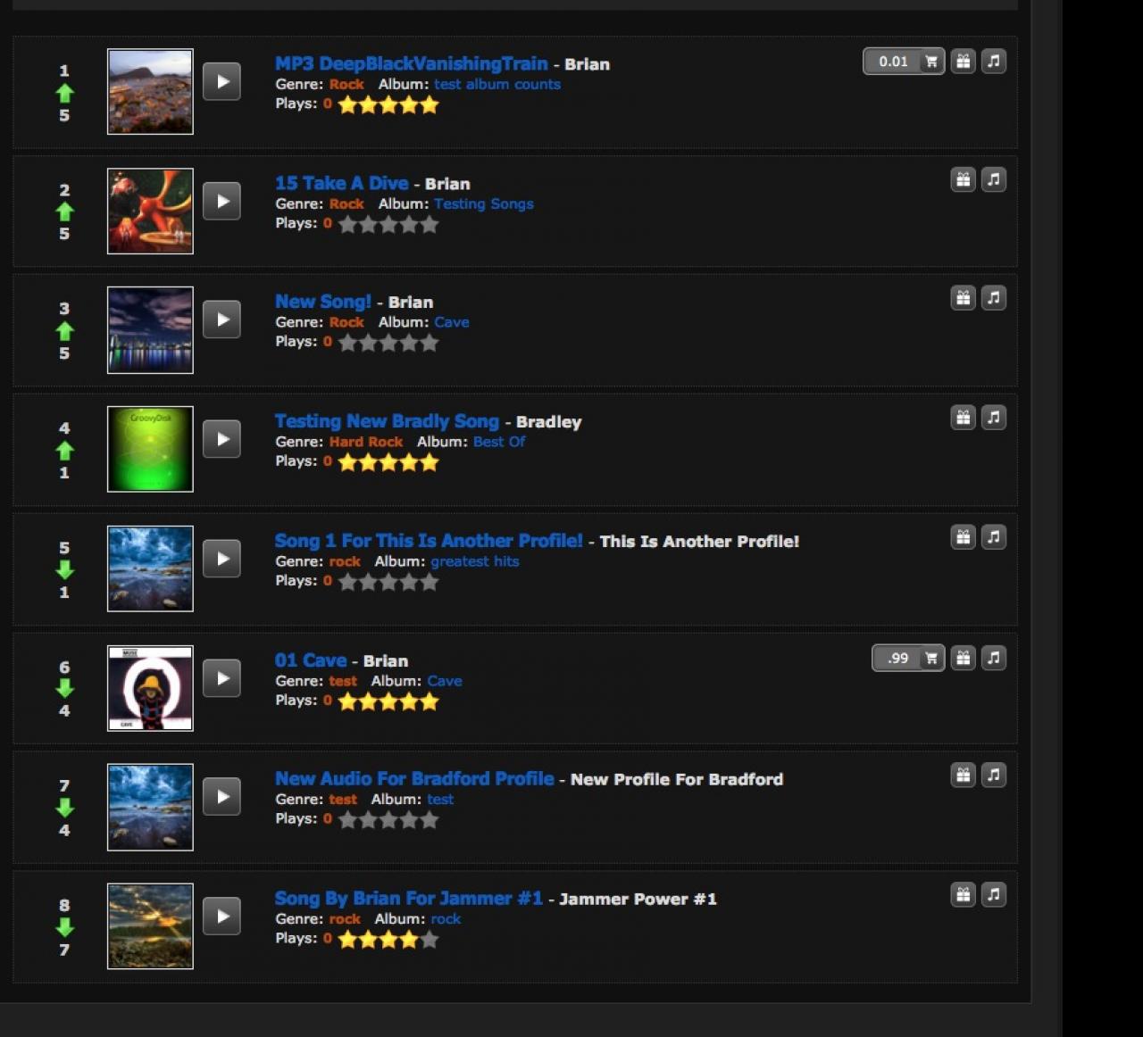The width and height of the screenshot is (1143, 1037).
Task: Click the music note icon for 01 Cave
Action: (x=994, y=658)
